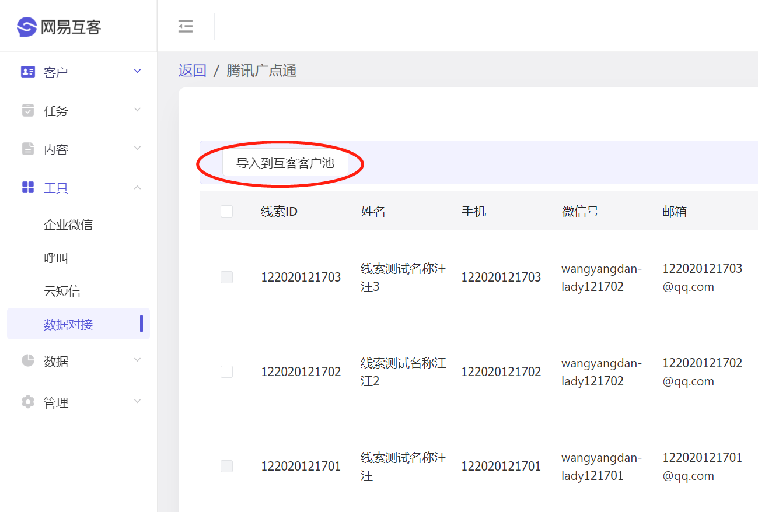758x512 pixels.
Task: Open the 任务 menu label
Action: [56, 111]
